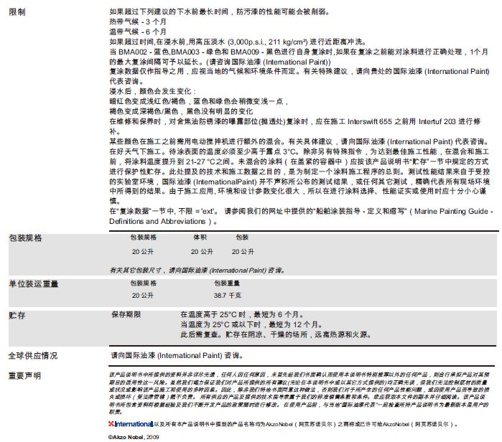Select the italic note 有关其它包装尺寸

197,271
